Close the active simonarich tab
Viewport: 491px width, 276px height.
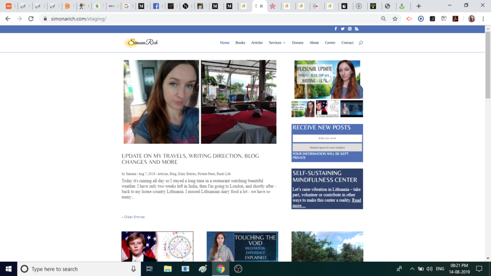click(261, 6)
